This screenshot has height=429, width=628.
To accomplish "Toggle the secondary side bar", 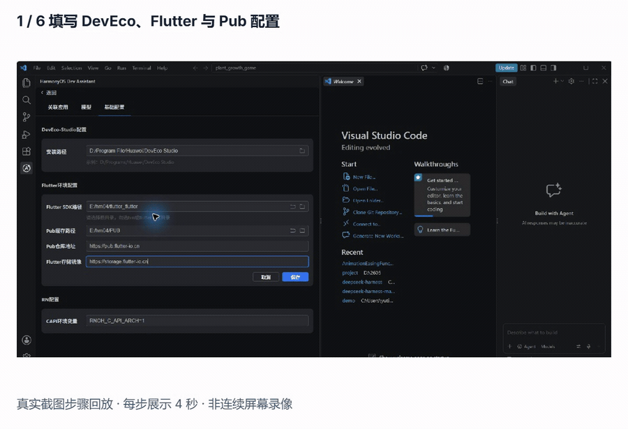I will click(553, 68).
